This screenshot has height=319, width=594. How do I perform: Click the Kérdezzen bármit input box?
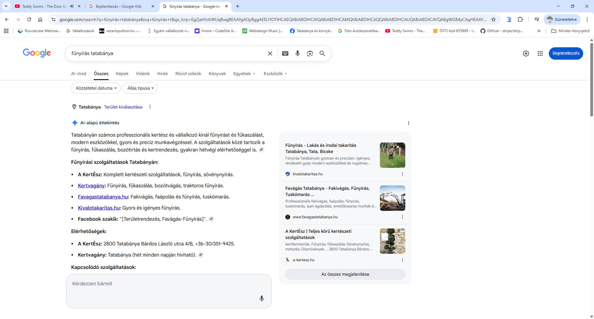click(169, 291)
